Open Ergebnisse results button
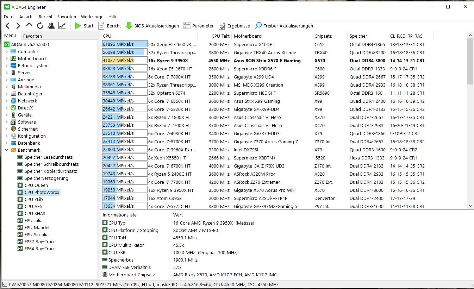 tap(234, 26)
